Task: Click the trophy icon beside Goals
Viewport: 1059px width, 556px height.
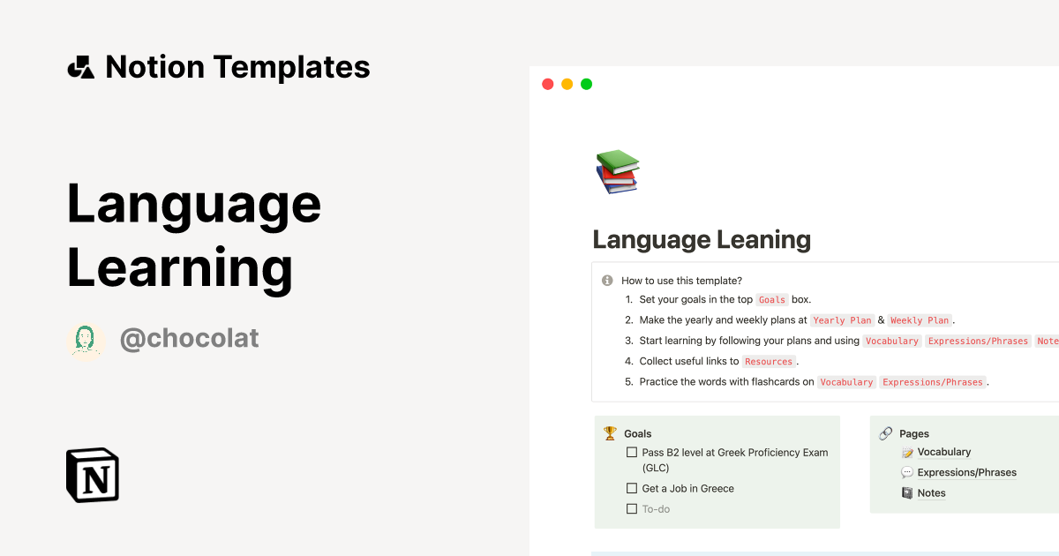Action: click(x=609, y=432)
